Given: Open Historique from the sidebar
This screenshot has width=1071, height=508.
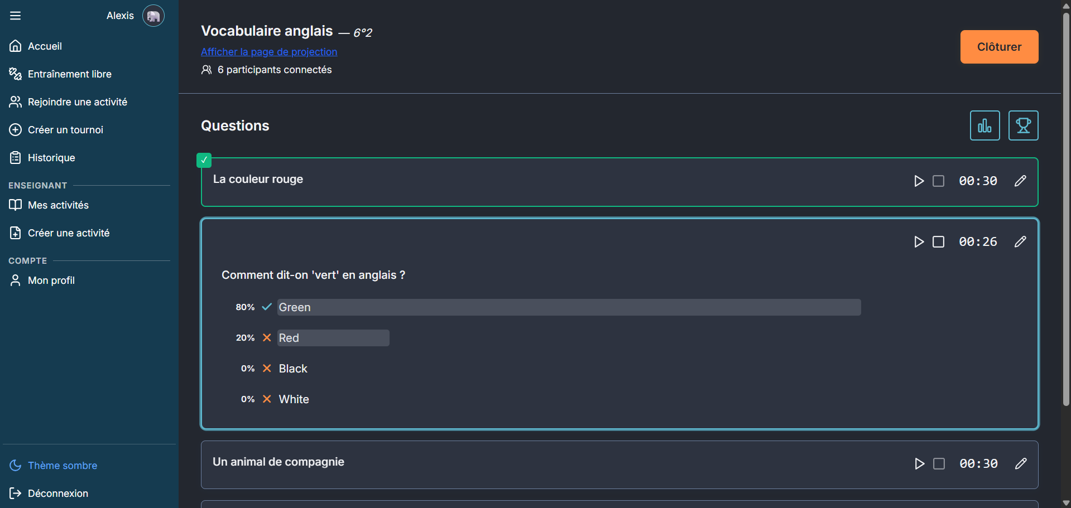Looking at the screenshot, I should click(51, 158).
